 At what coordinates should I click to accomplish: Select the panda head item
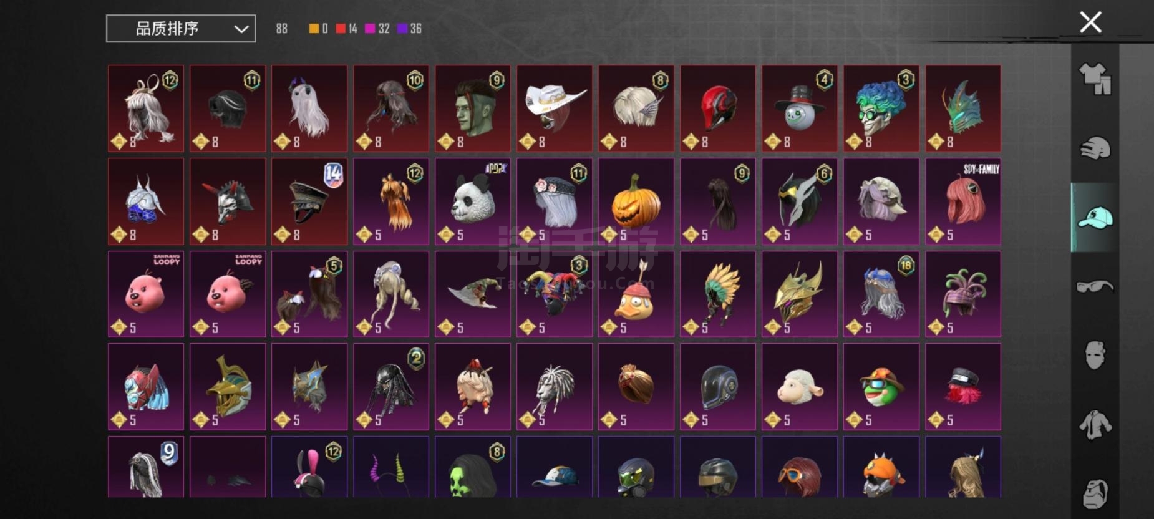[472, 201]
